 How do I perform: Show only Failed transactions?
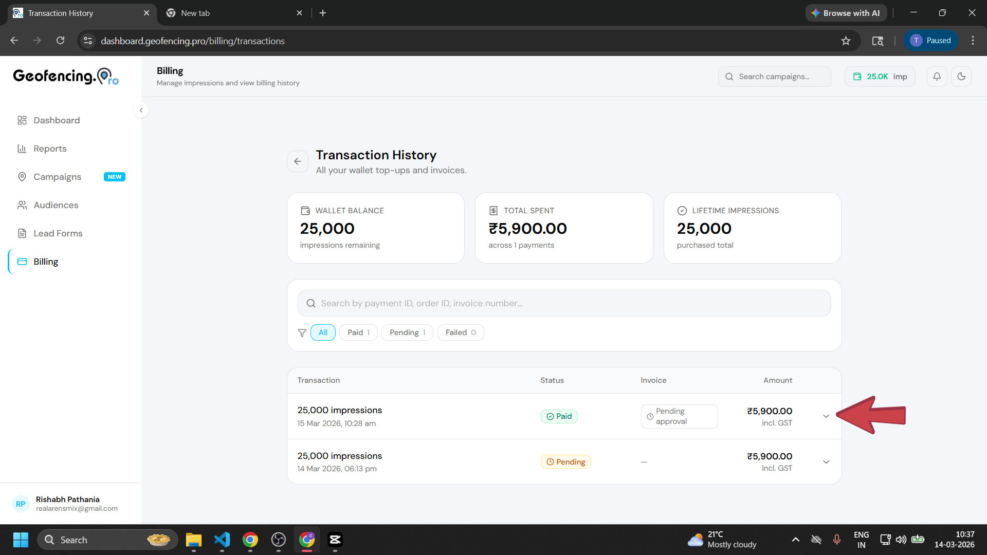[460, 332]
